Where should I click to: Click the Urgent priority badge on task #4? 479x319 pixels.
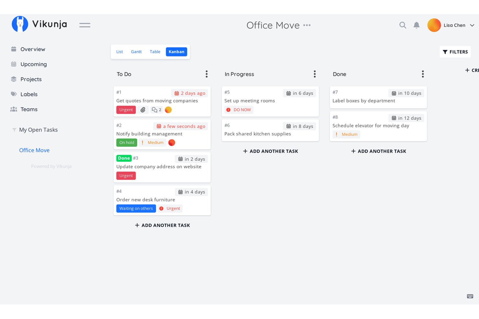point(170,208)
